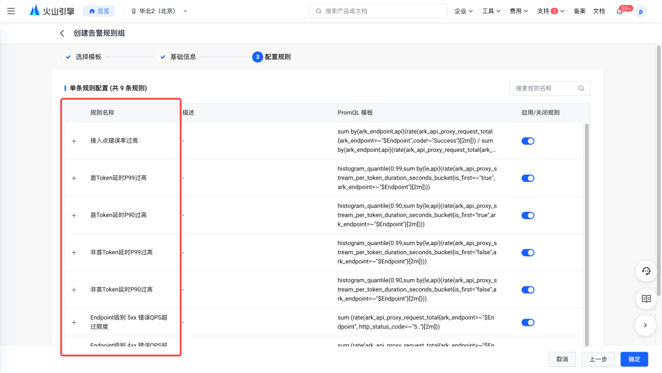Open the 华北2 (北京) region dropdown
The height and width of the screenshot is (373, 662).
159,12
